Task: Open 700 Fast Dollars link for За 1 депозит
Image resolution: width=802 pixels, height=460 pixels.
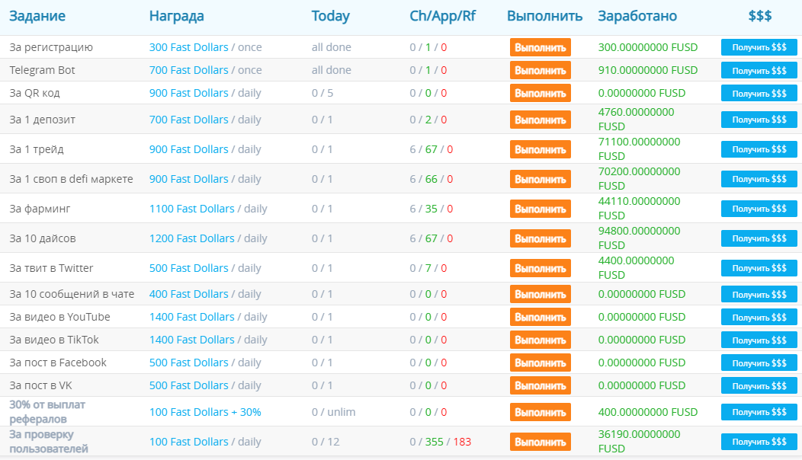Action: click(189, 120)
